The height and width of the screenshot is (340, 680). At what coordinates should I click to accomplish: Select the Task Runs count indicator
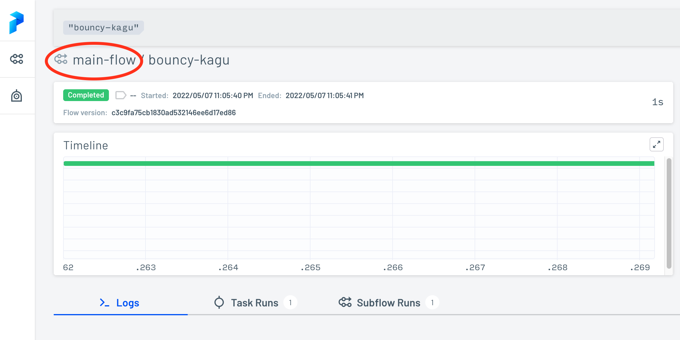(x=290, y=302)
